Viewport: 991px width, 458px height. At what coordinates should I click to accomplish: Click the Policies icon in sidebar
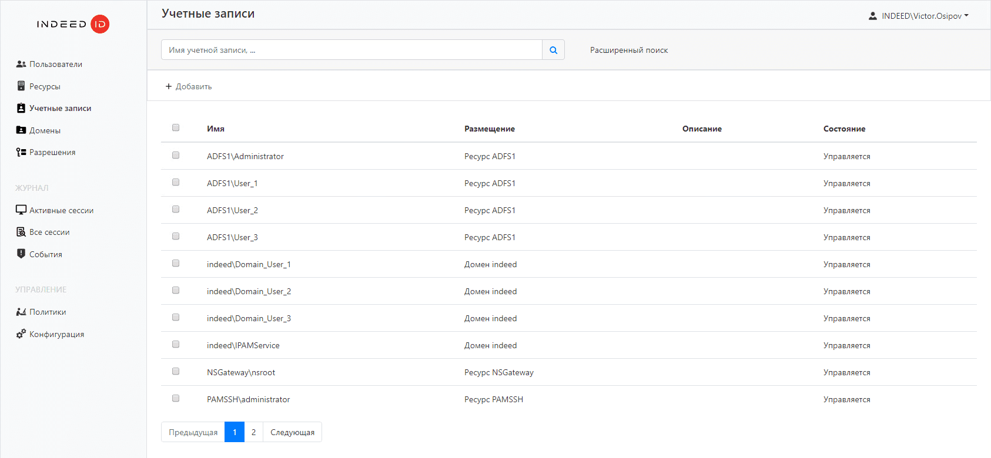point(21,312)
